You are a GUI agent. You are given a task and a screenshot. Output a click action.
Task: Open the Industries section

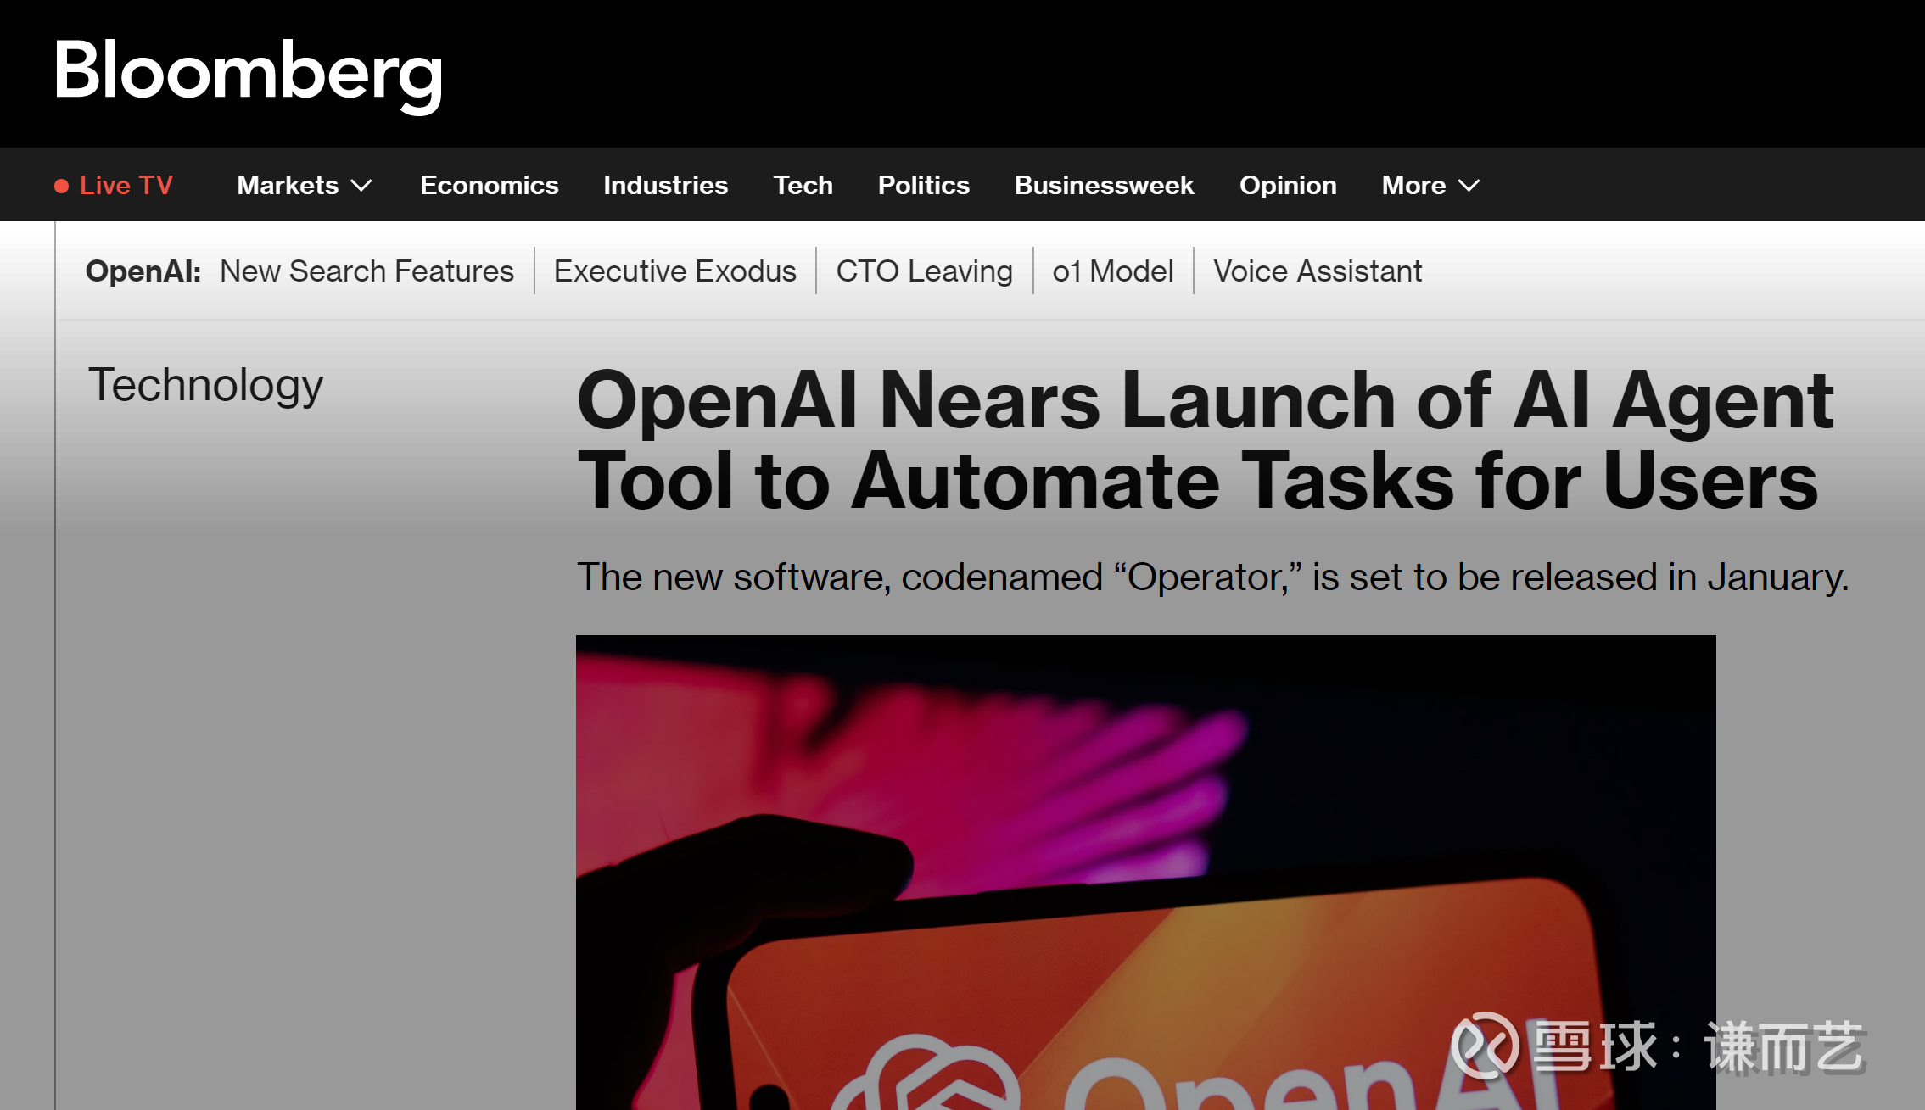point(665,186)
